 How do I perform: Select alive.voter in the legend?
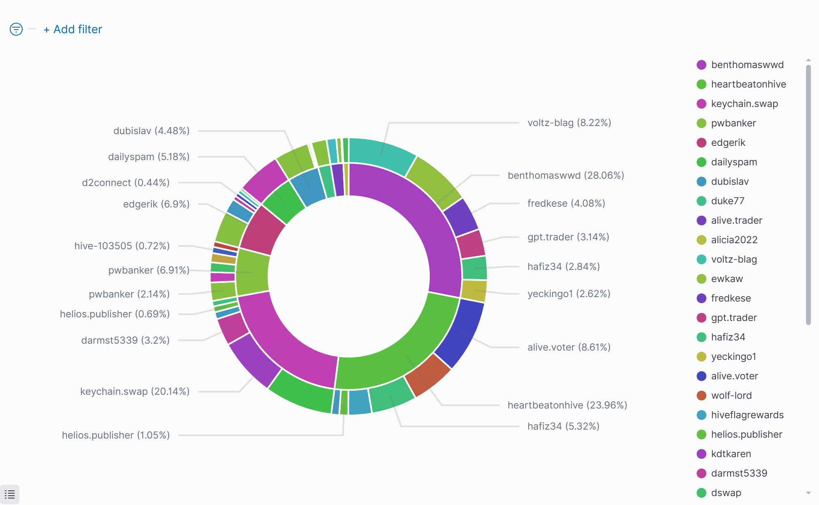point(734,376)
